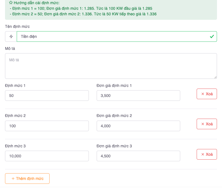The width and height of the screenshot is (222, 188).
Task: Remove Định mức 3 using its Xoá button
Action: (207, 154)
